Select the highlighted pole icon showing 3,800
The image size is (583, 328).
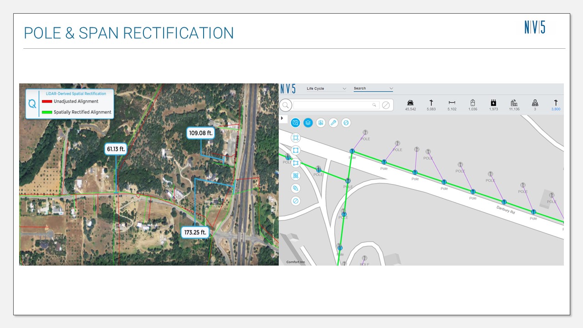point(556,103)
